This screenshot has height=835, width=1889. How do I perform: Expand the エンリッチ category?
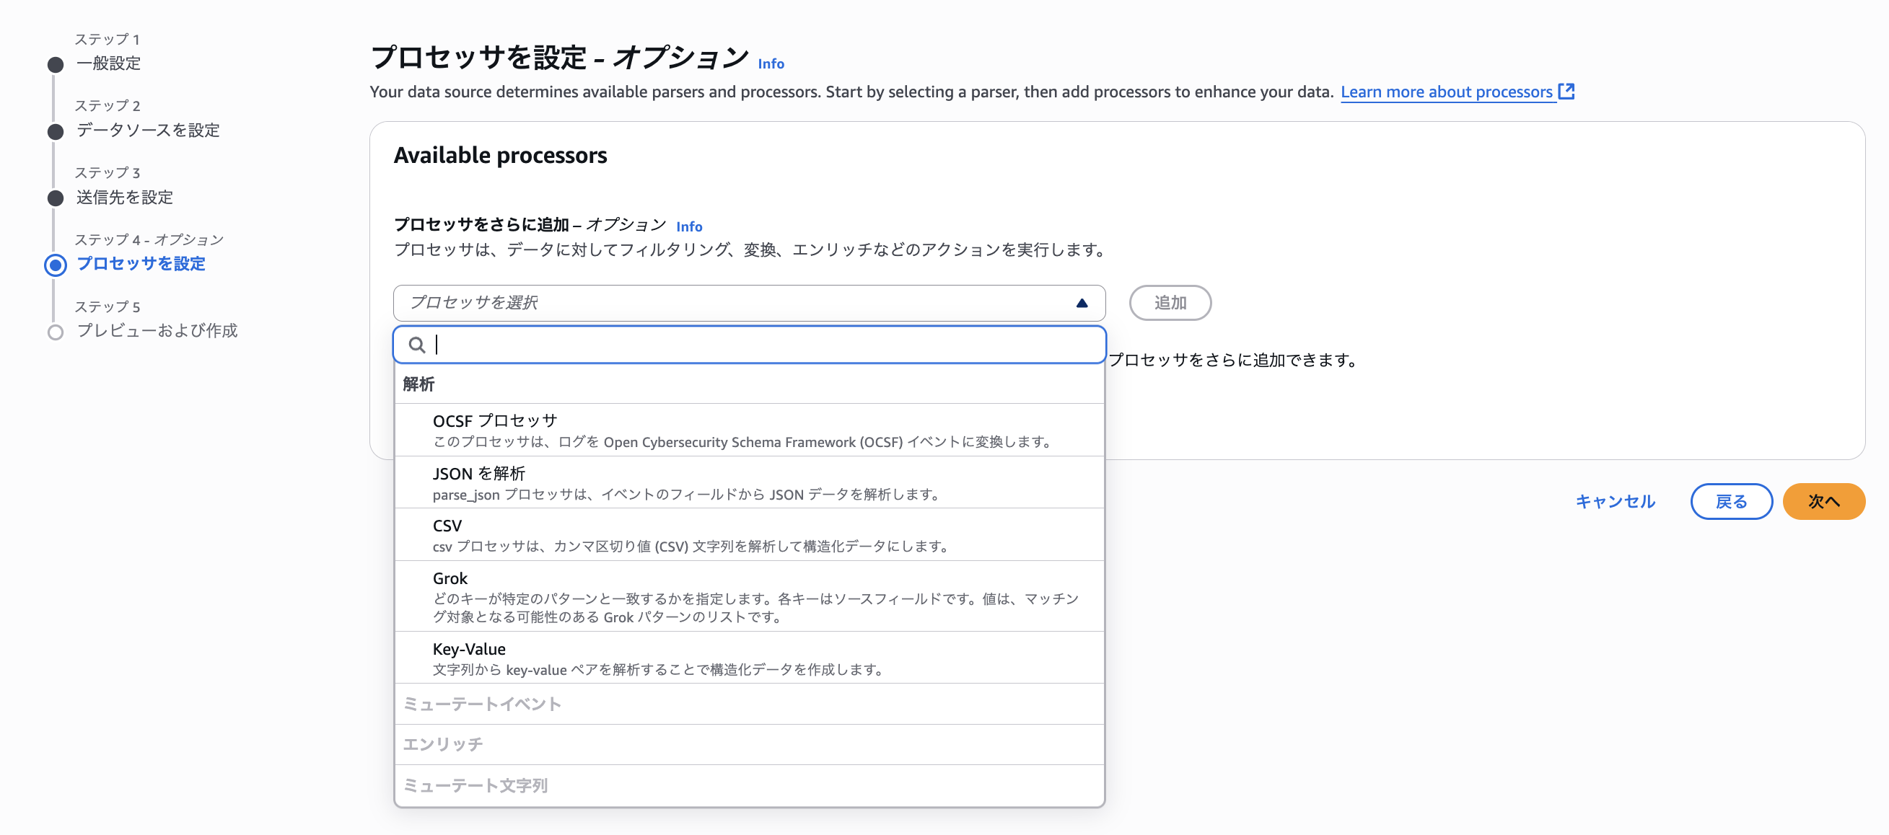(x=444, y=744)
